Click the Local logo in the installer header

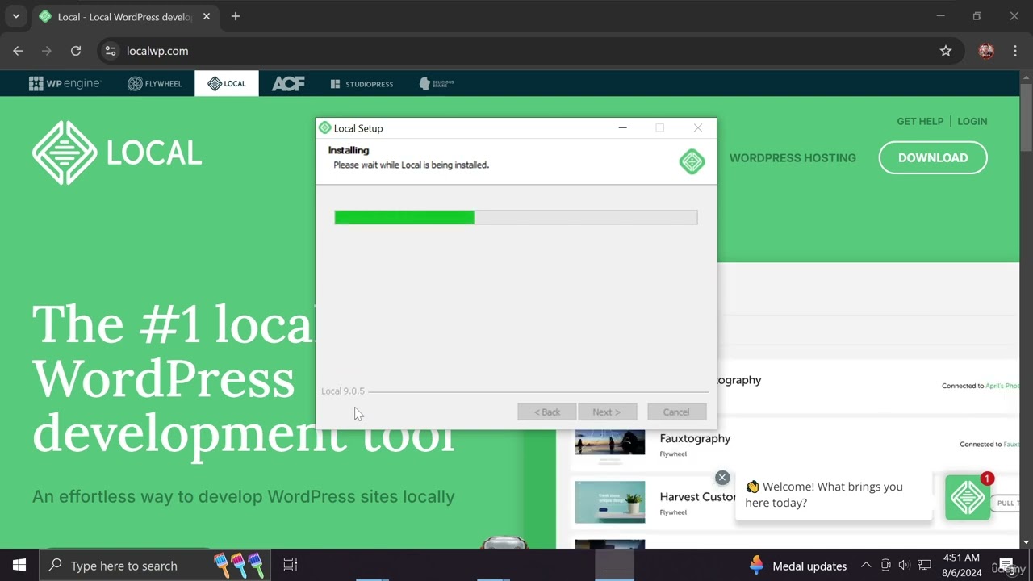(x=692, y=161)
